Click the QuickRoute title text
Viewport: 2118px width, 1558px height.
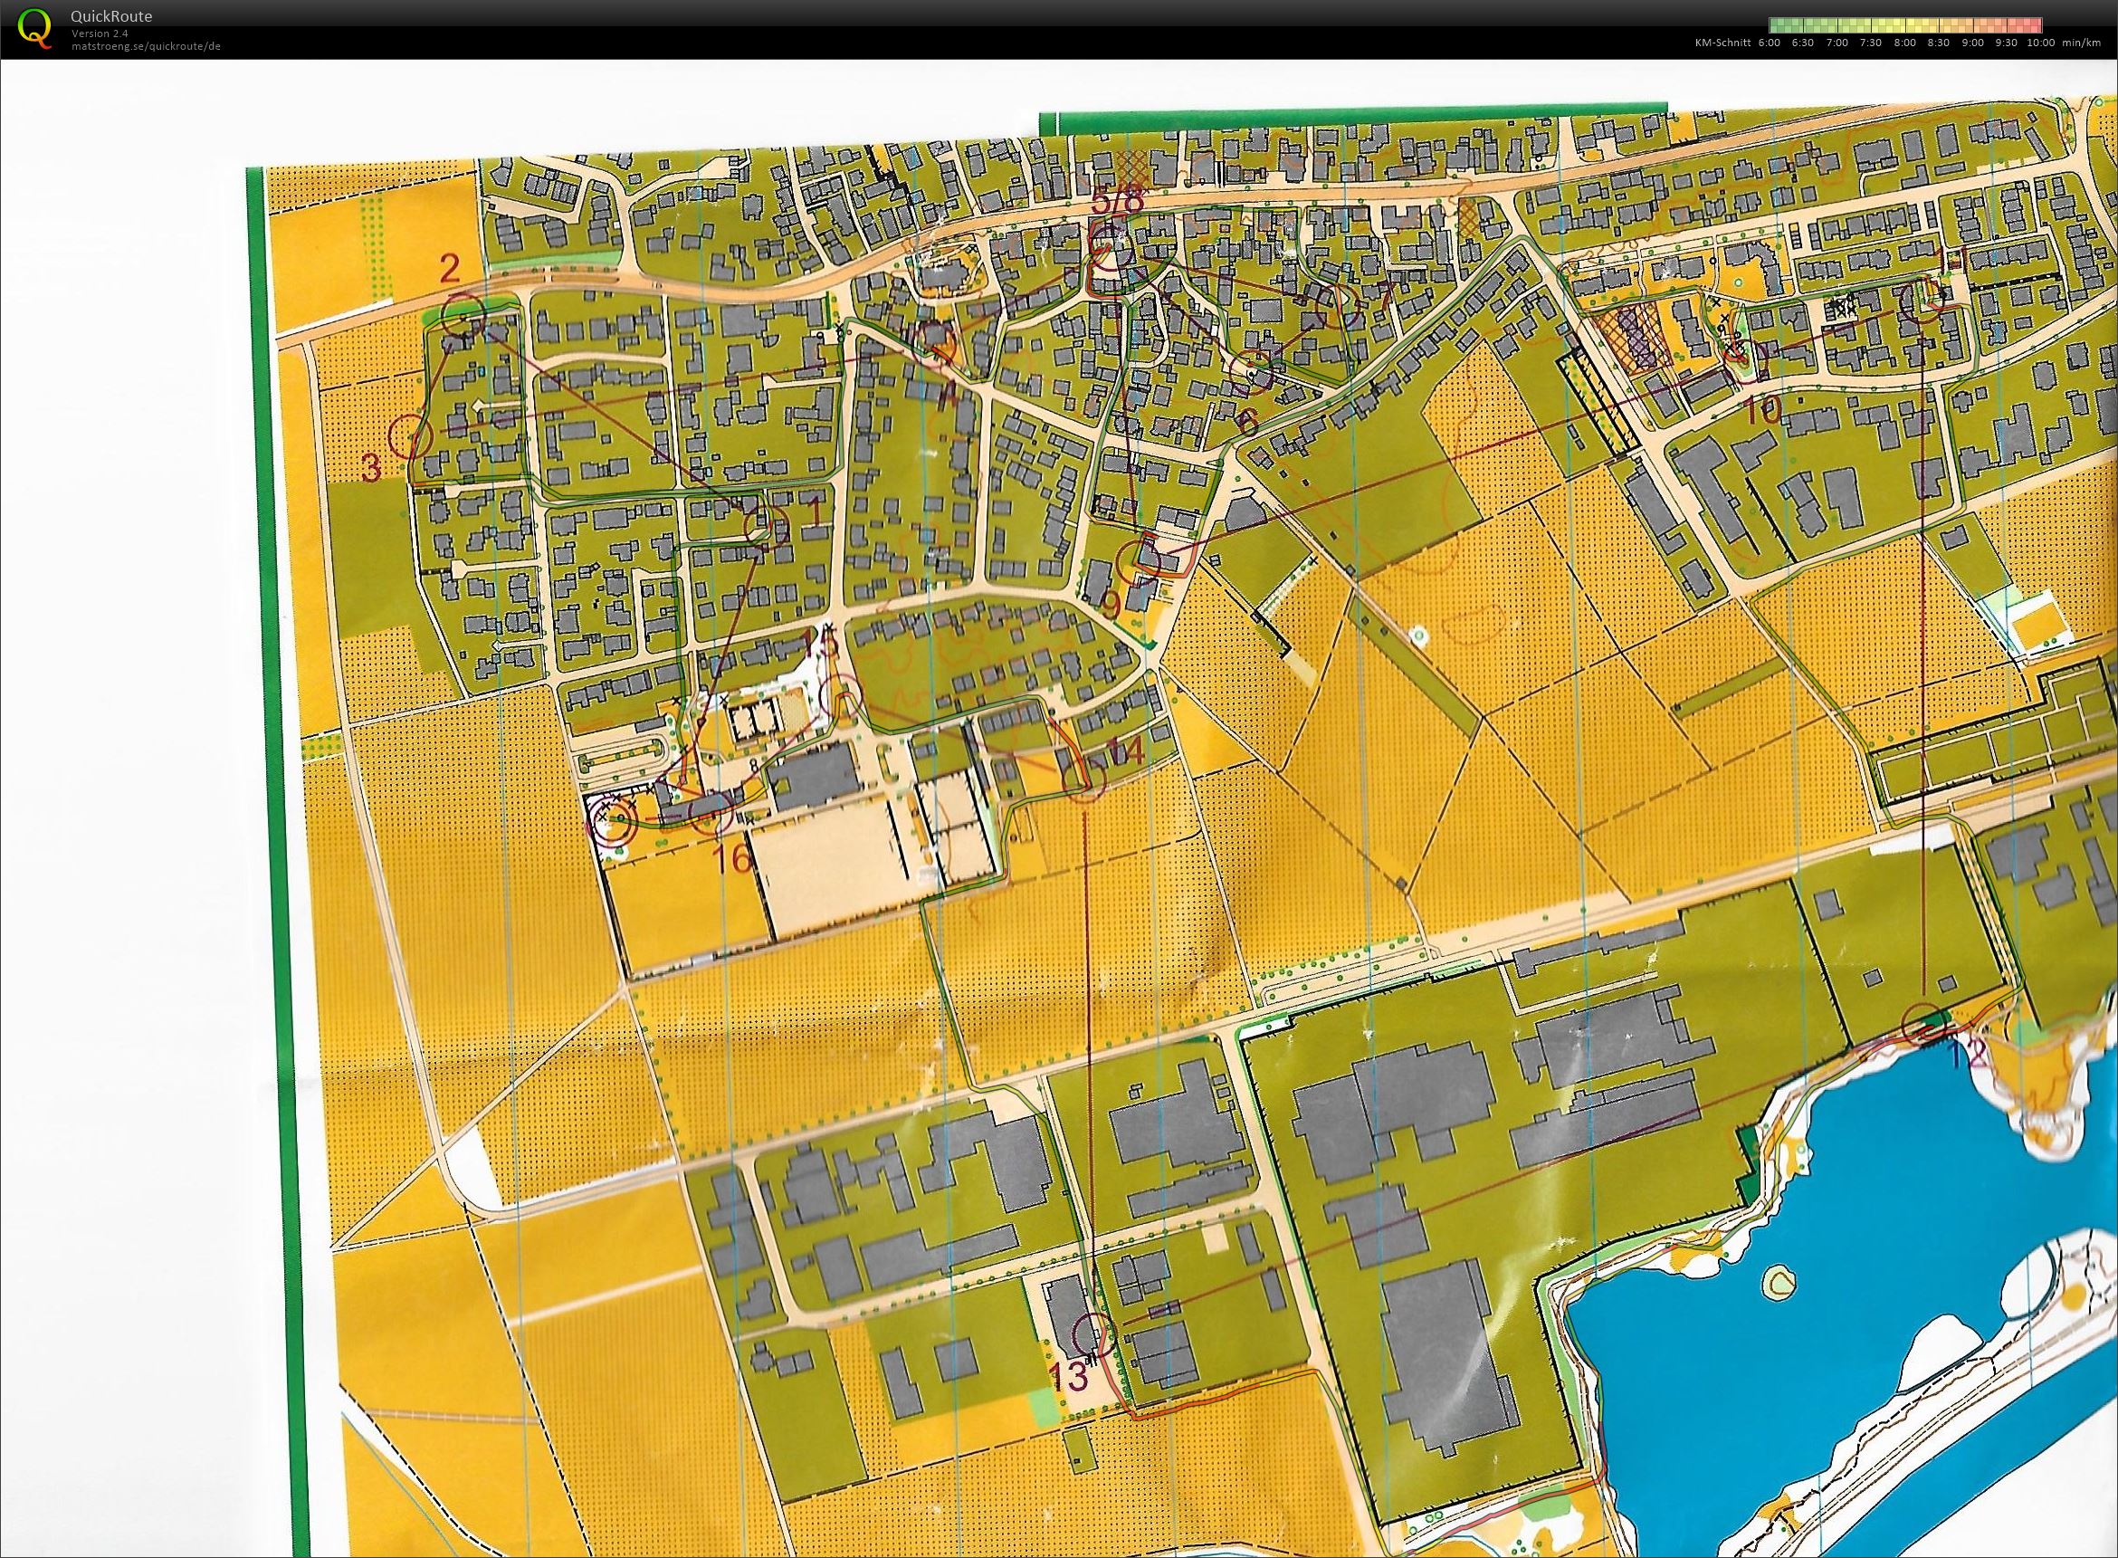coord(111,16)
